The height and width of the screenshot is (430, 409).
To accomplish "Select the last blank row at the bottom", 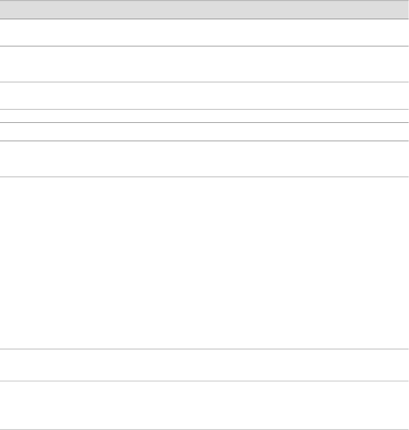I will [204, 406].
